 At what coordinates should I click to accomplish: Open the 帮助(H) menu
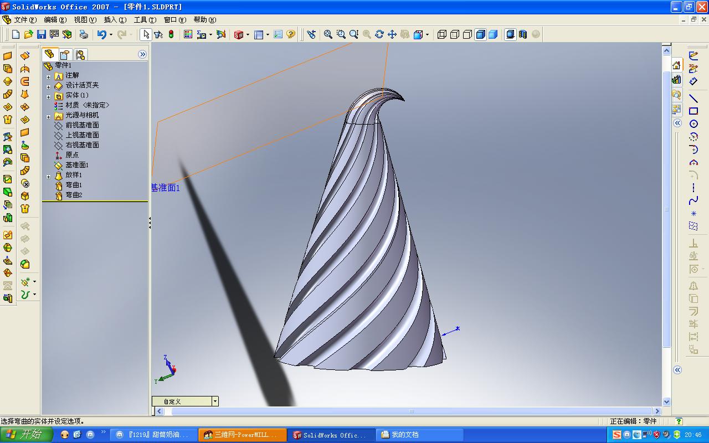[205, 20]
